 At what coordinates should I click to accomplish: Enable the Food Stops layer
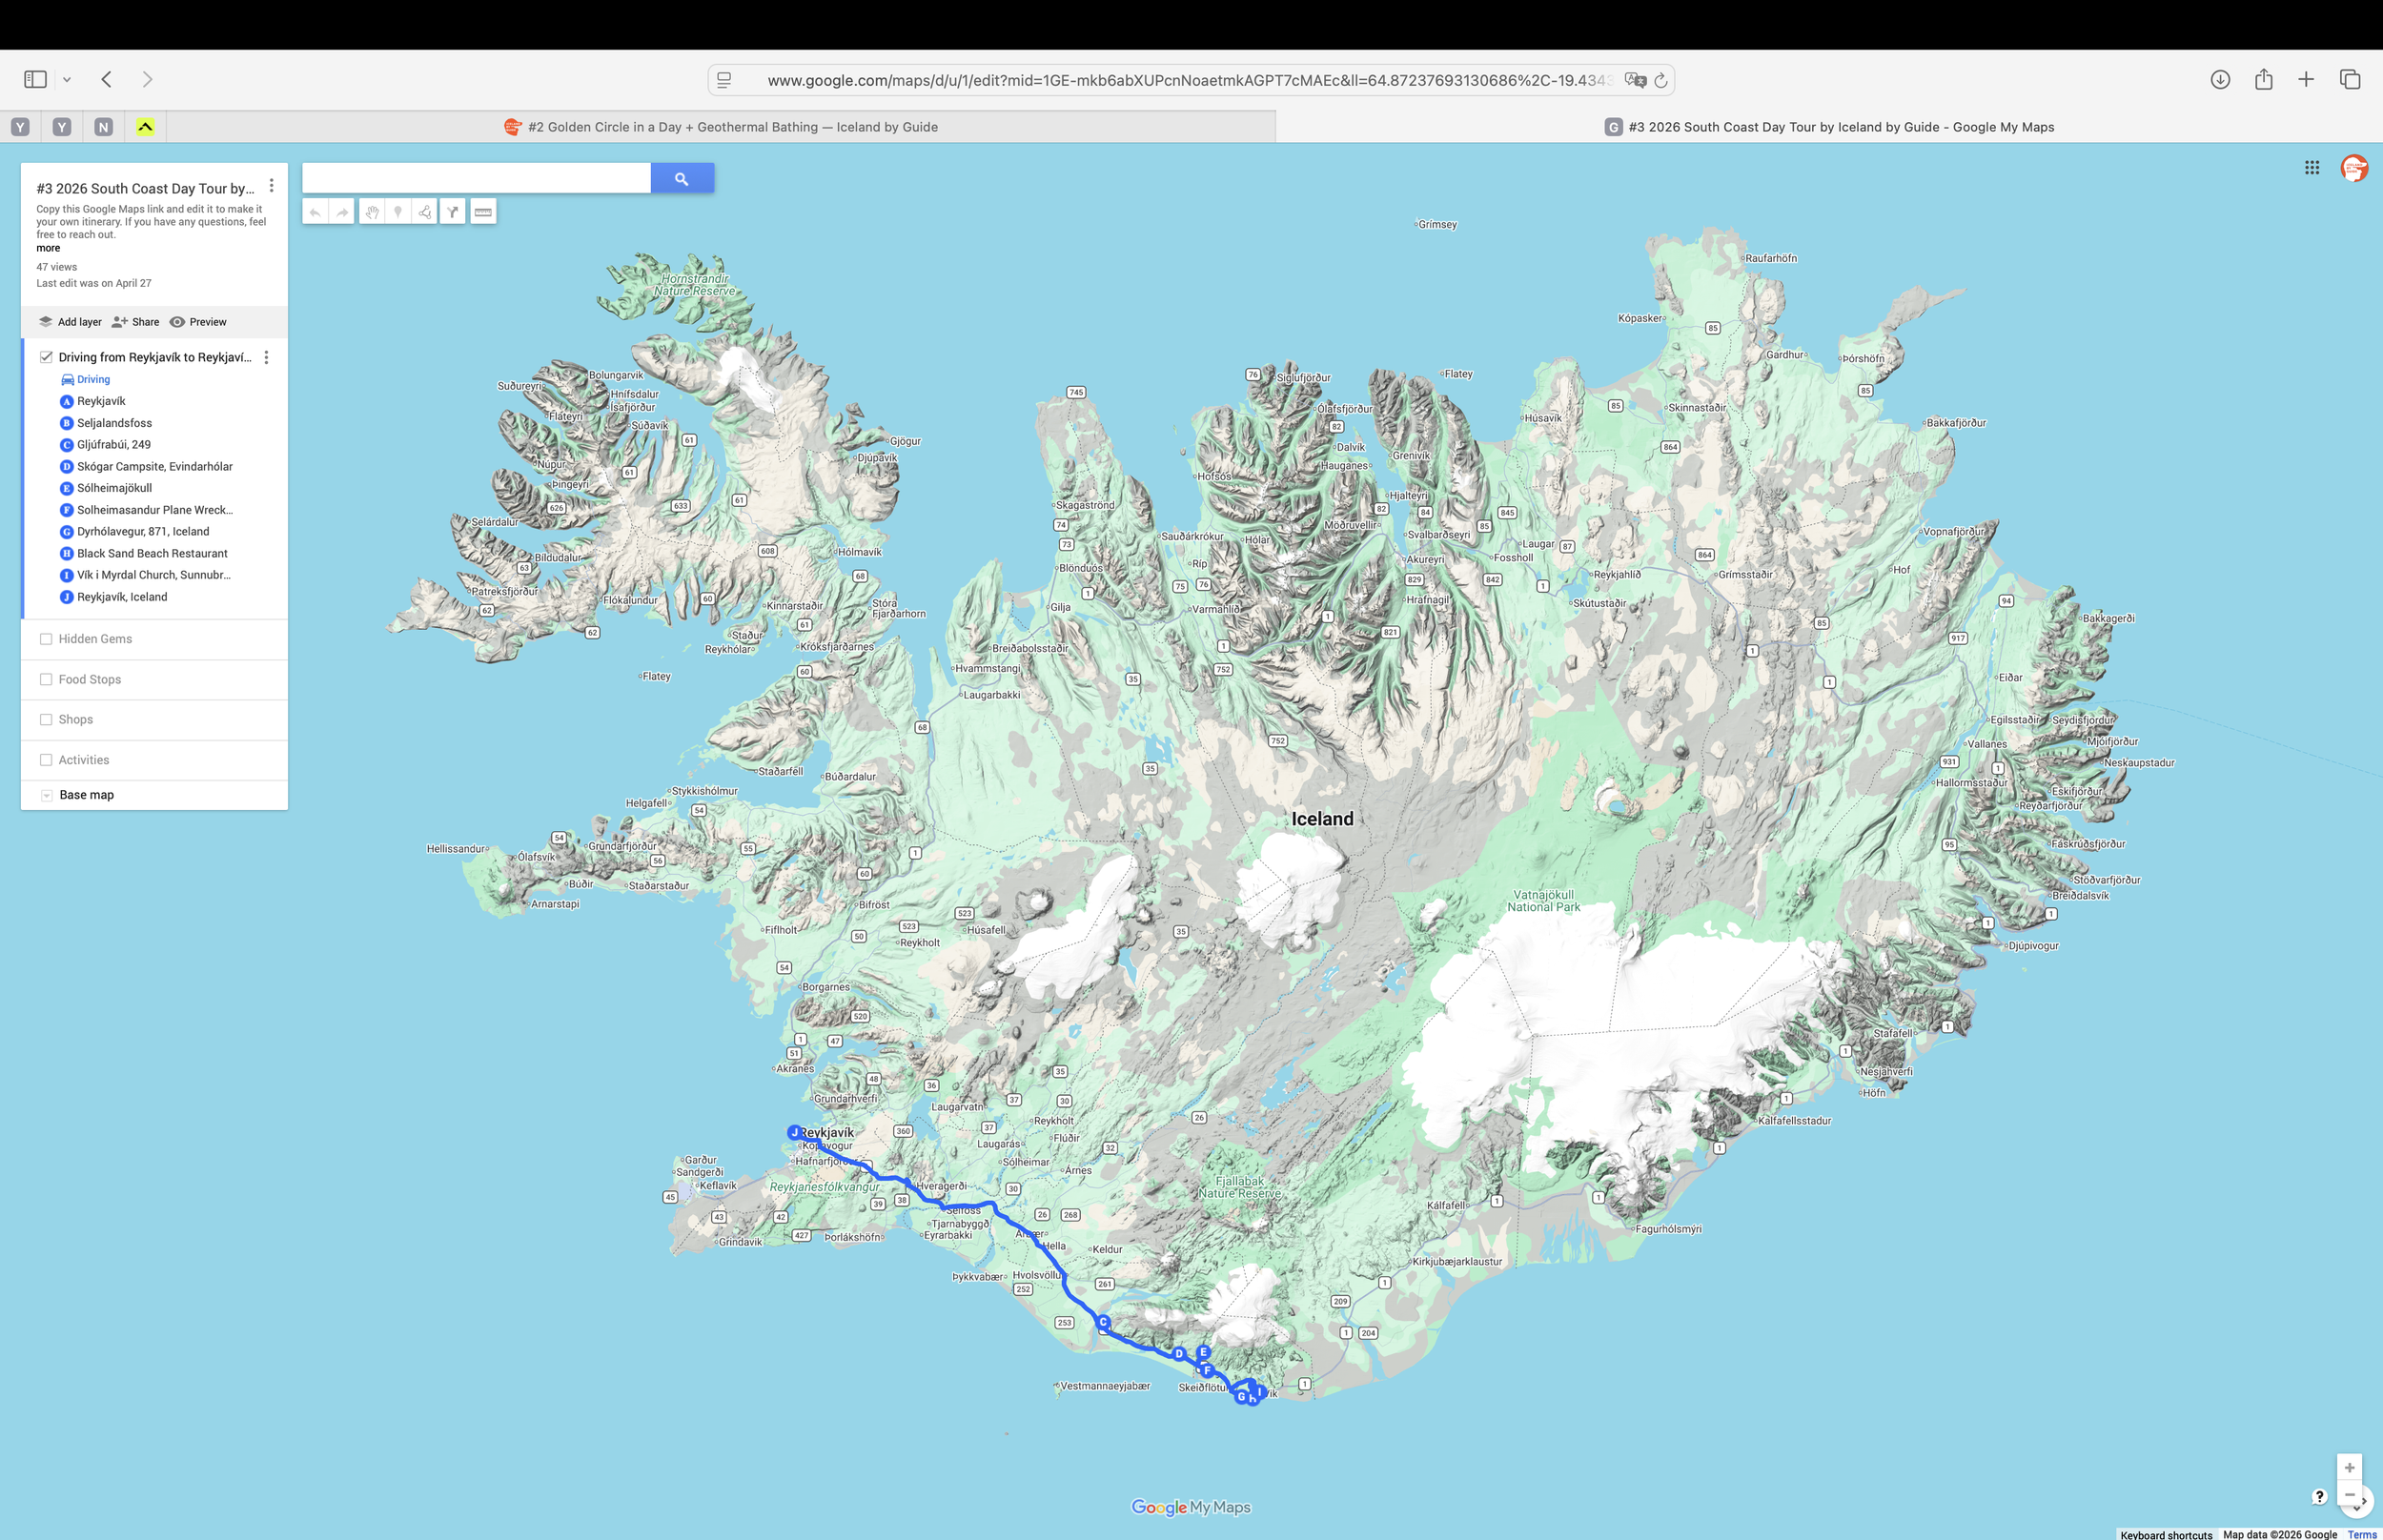(46, 679)
